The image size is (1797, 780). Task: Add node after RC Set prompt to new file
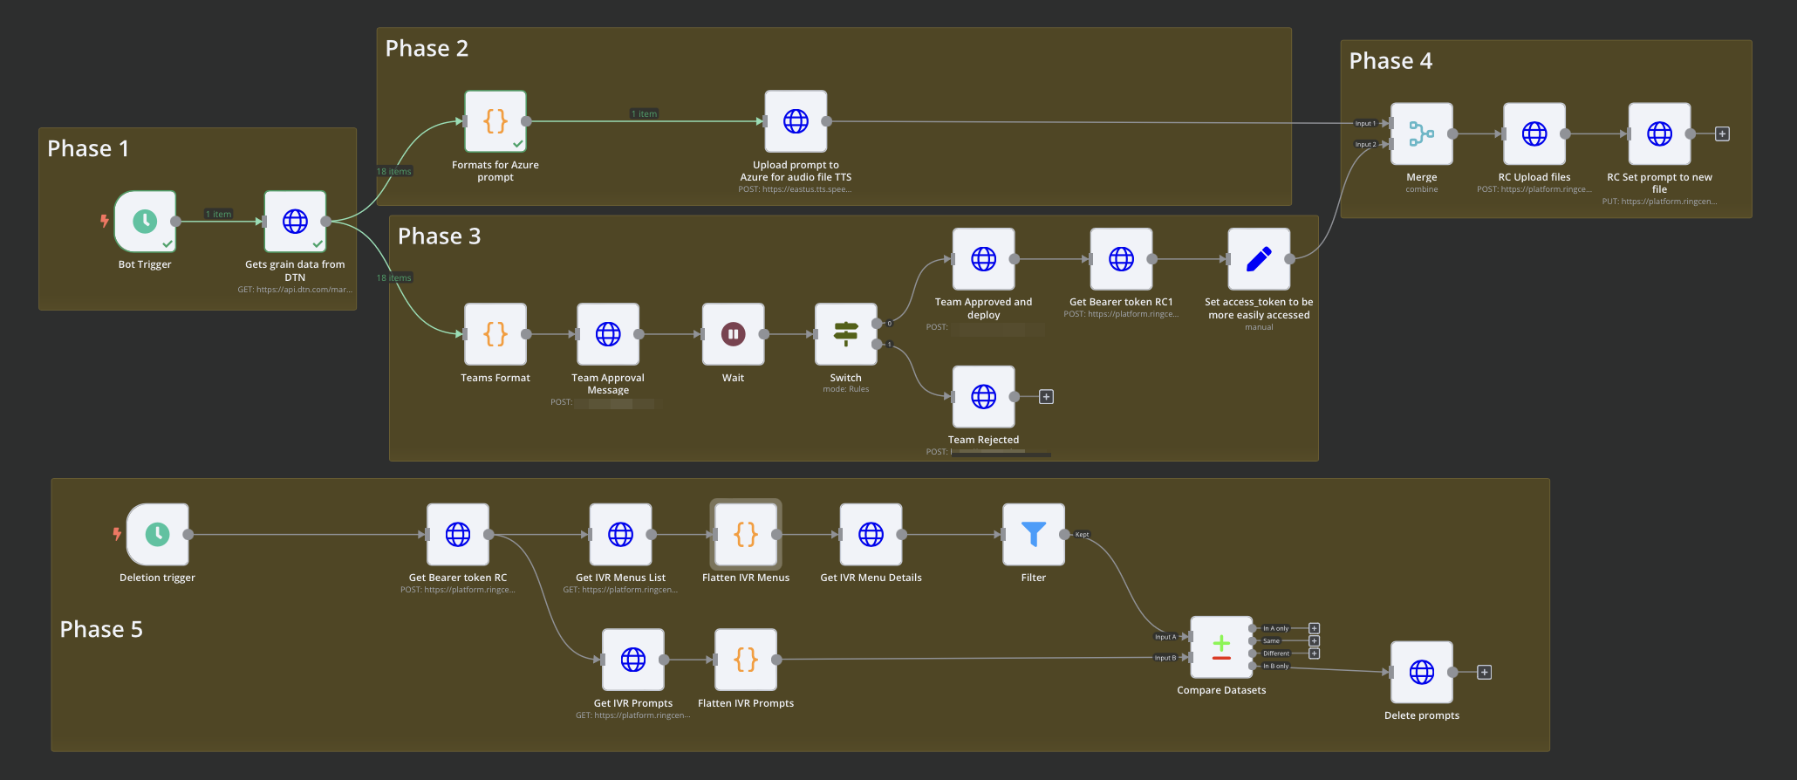pos(1722,133)
